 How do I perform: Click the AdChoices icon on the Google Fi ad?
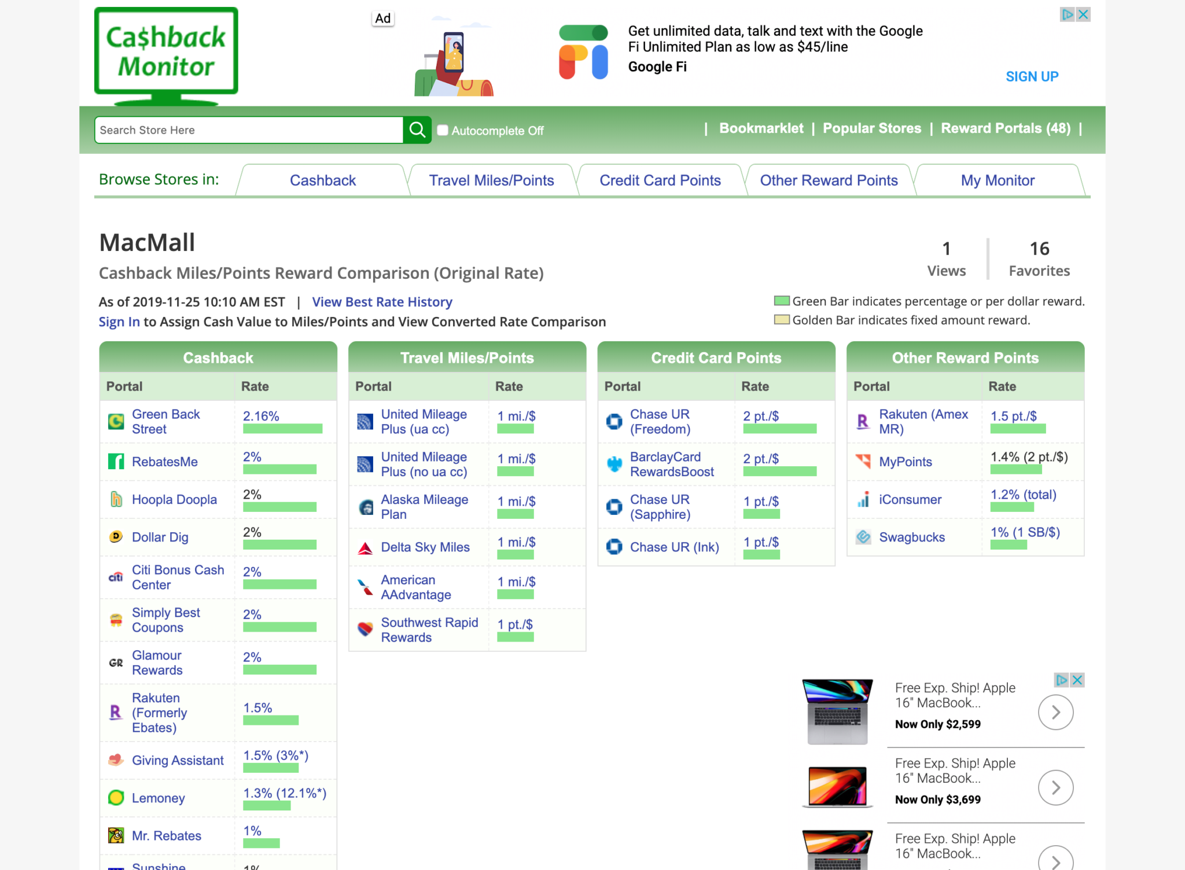[1068, 14]
